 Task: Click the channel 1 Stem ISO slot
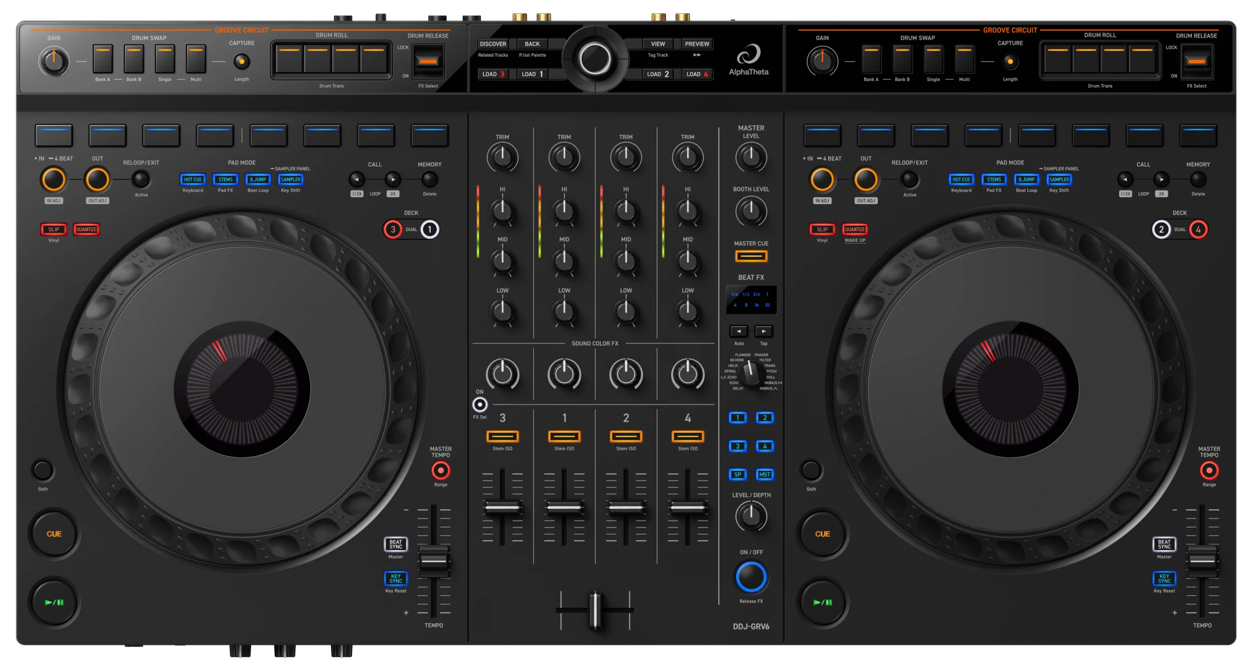[x=564, y=435]
